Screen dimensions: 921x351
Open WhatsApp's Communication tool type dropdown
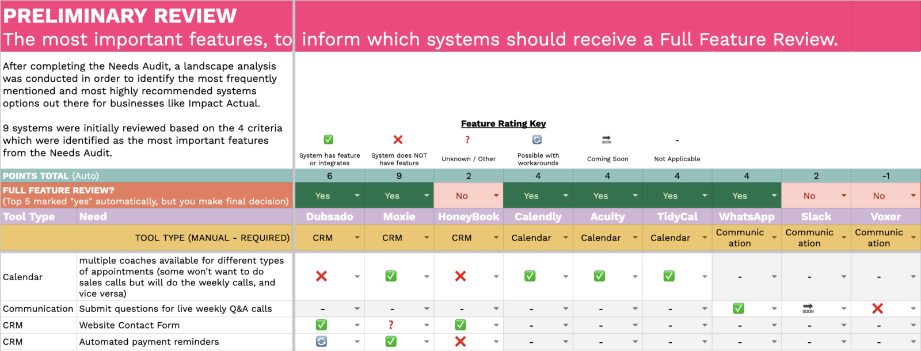(x=774, y=238)
